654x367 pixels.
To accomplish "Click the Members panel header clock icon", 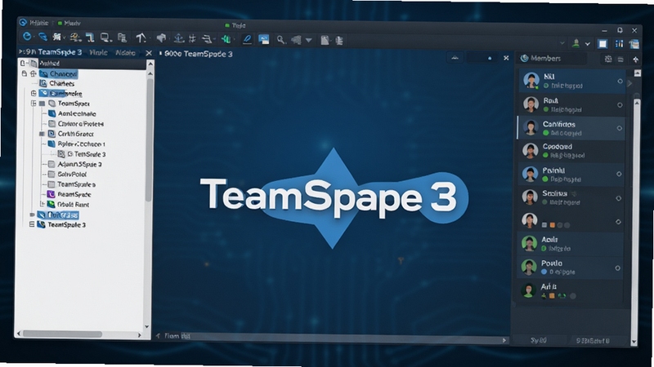I will (524, 58).
